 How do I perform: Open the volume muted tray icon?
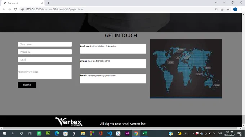tap(214, 133)
